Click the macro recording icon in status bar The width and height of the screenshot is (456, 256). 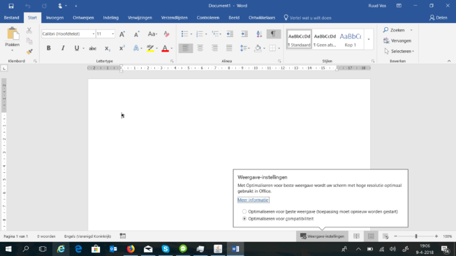click(123, 236)
